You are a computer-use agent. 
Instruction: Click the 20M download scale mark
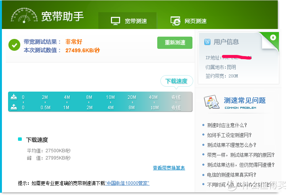pos(132,97)
